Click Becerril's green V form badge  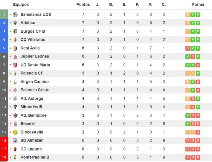point(187,124)
